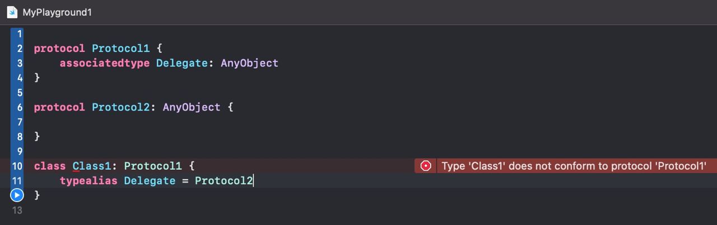Click the associatedtype keyword

(x=105, y=63)
